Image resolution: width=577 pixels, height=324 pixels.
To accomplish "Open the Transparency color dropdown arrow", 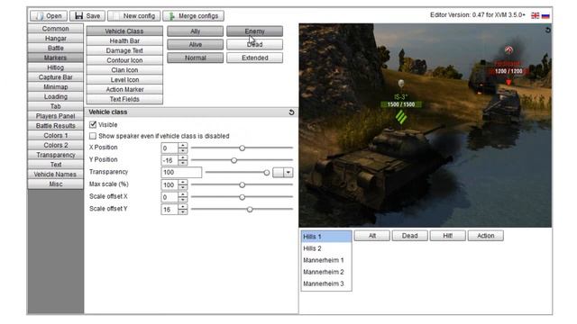I will 288,172.
